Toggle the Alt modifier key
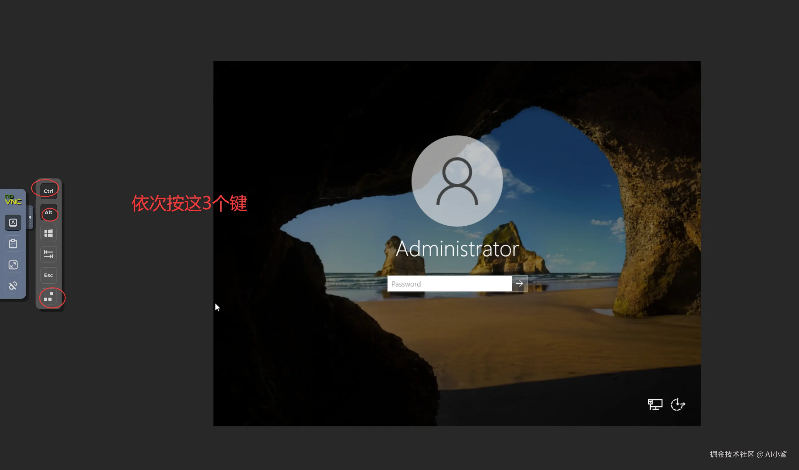The height and width of the screenshot is (470, 799). [x=49, y=213]
